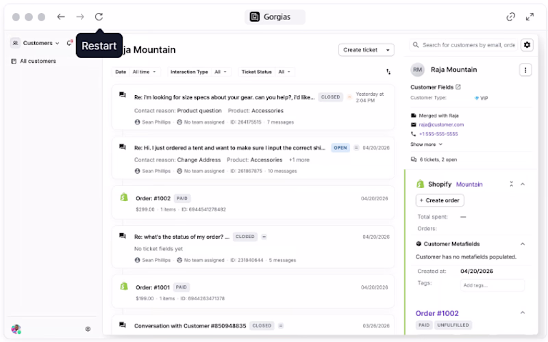Click the user profile avatar at bottom left

tap(16, 329)
